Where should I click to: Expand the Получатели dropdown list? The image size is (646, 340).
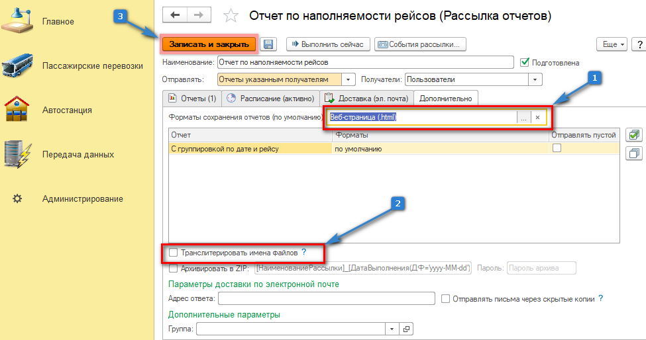(x=535, y=79)
